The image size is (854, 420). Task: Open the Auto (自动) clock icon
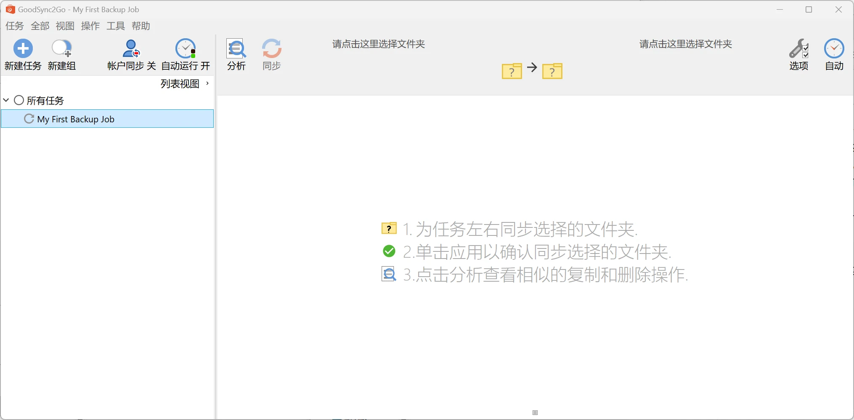coord(834,48)
